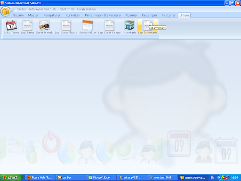Open the ganbar folder taskbar item
Image resolution: width=241 pixels, height=181 pixels.
(71, 178)
